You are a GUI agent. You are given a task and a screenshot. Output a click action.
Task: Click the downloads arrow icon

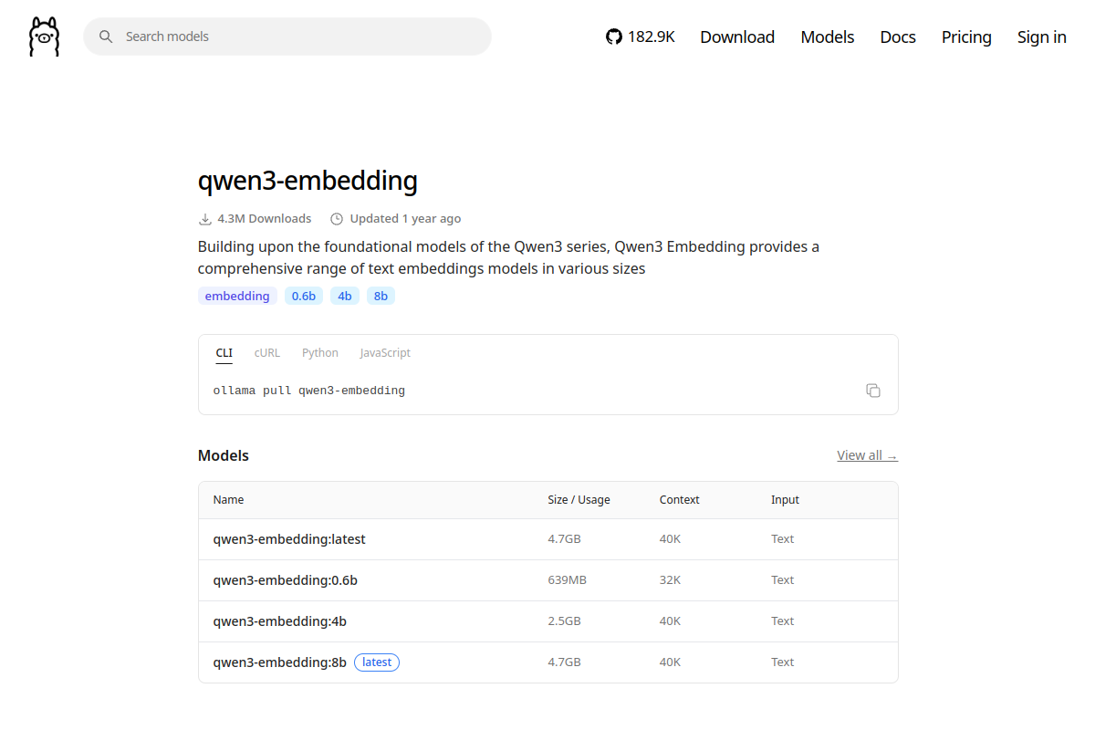pos(205,219)
